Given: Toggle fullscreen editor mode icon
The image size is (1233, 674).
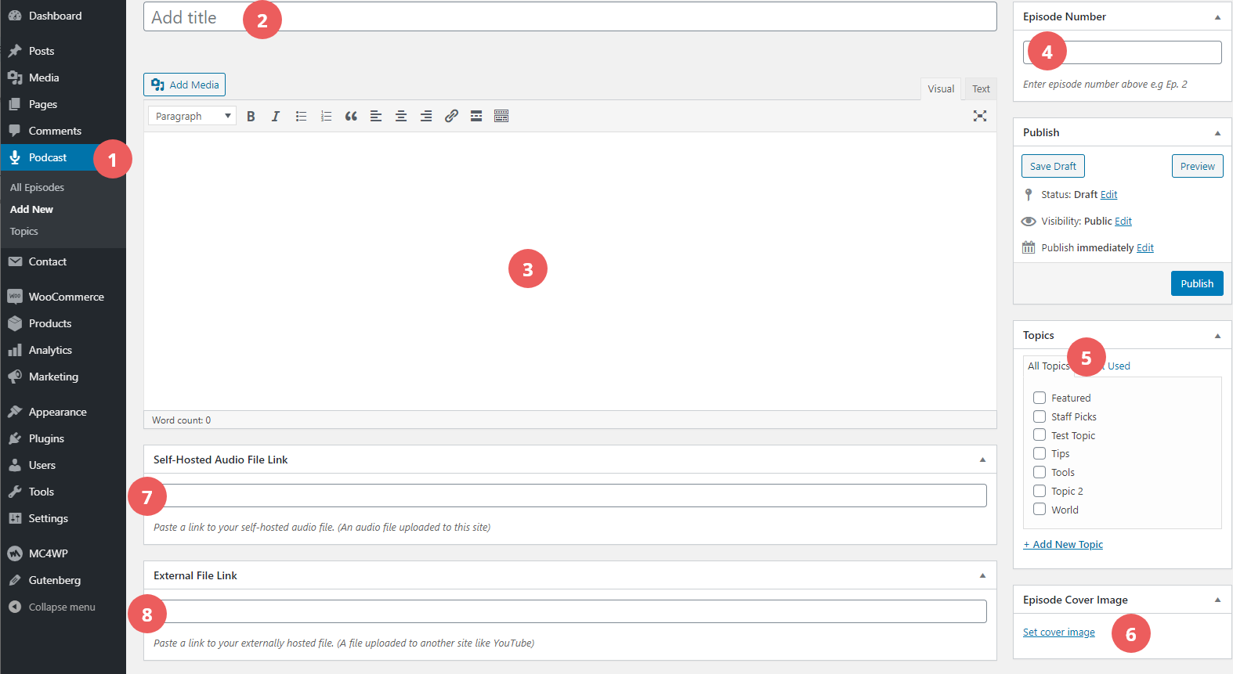Looking at the screenshot, I should tap(979, 116).
